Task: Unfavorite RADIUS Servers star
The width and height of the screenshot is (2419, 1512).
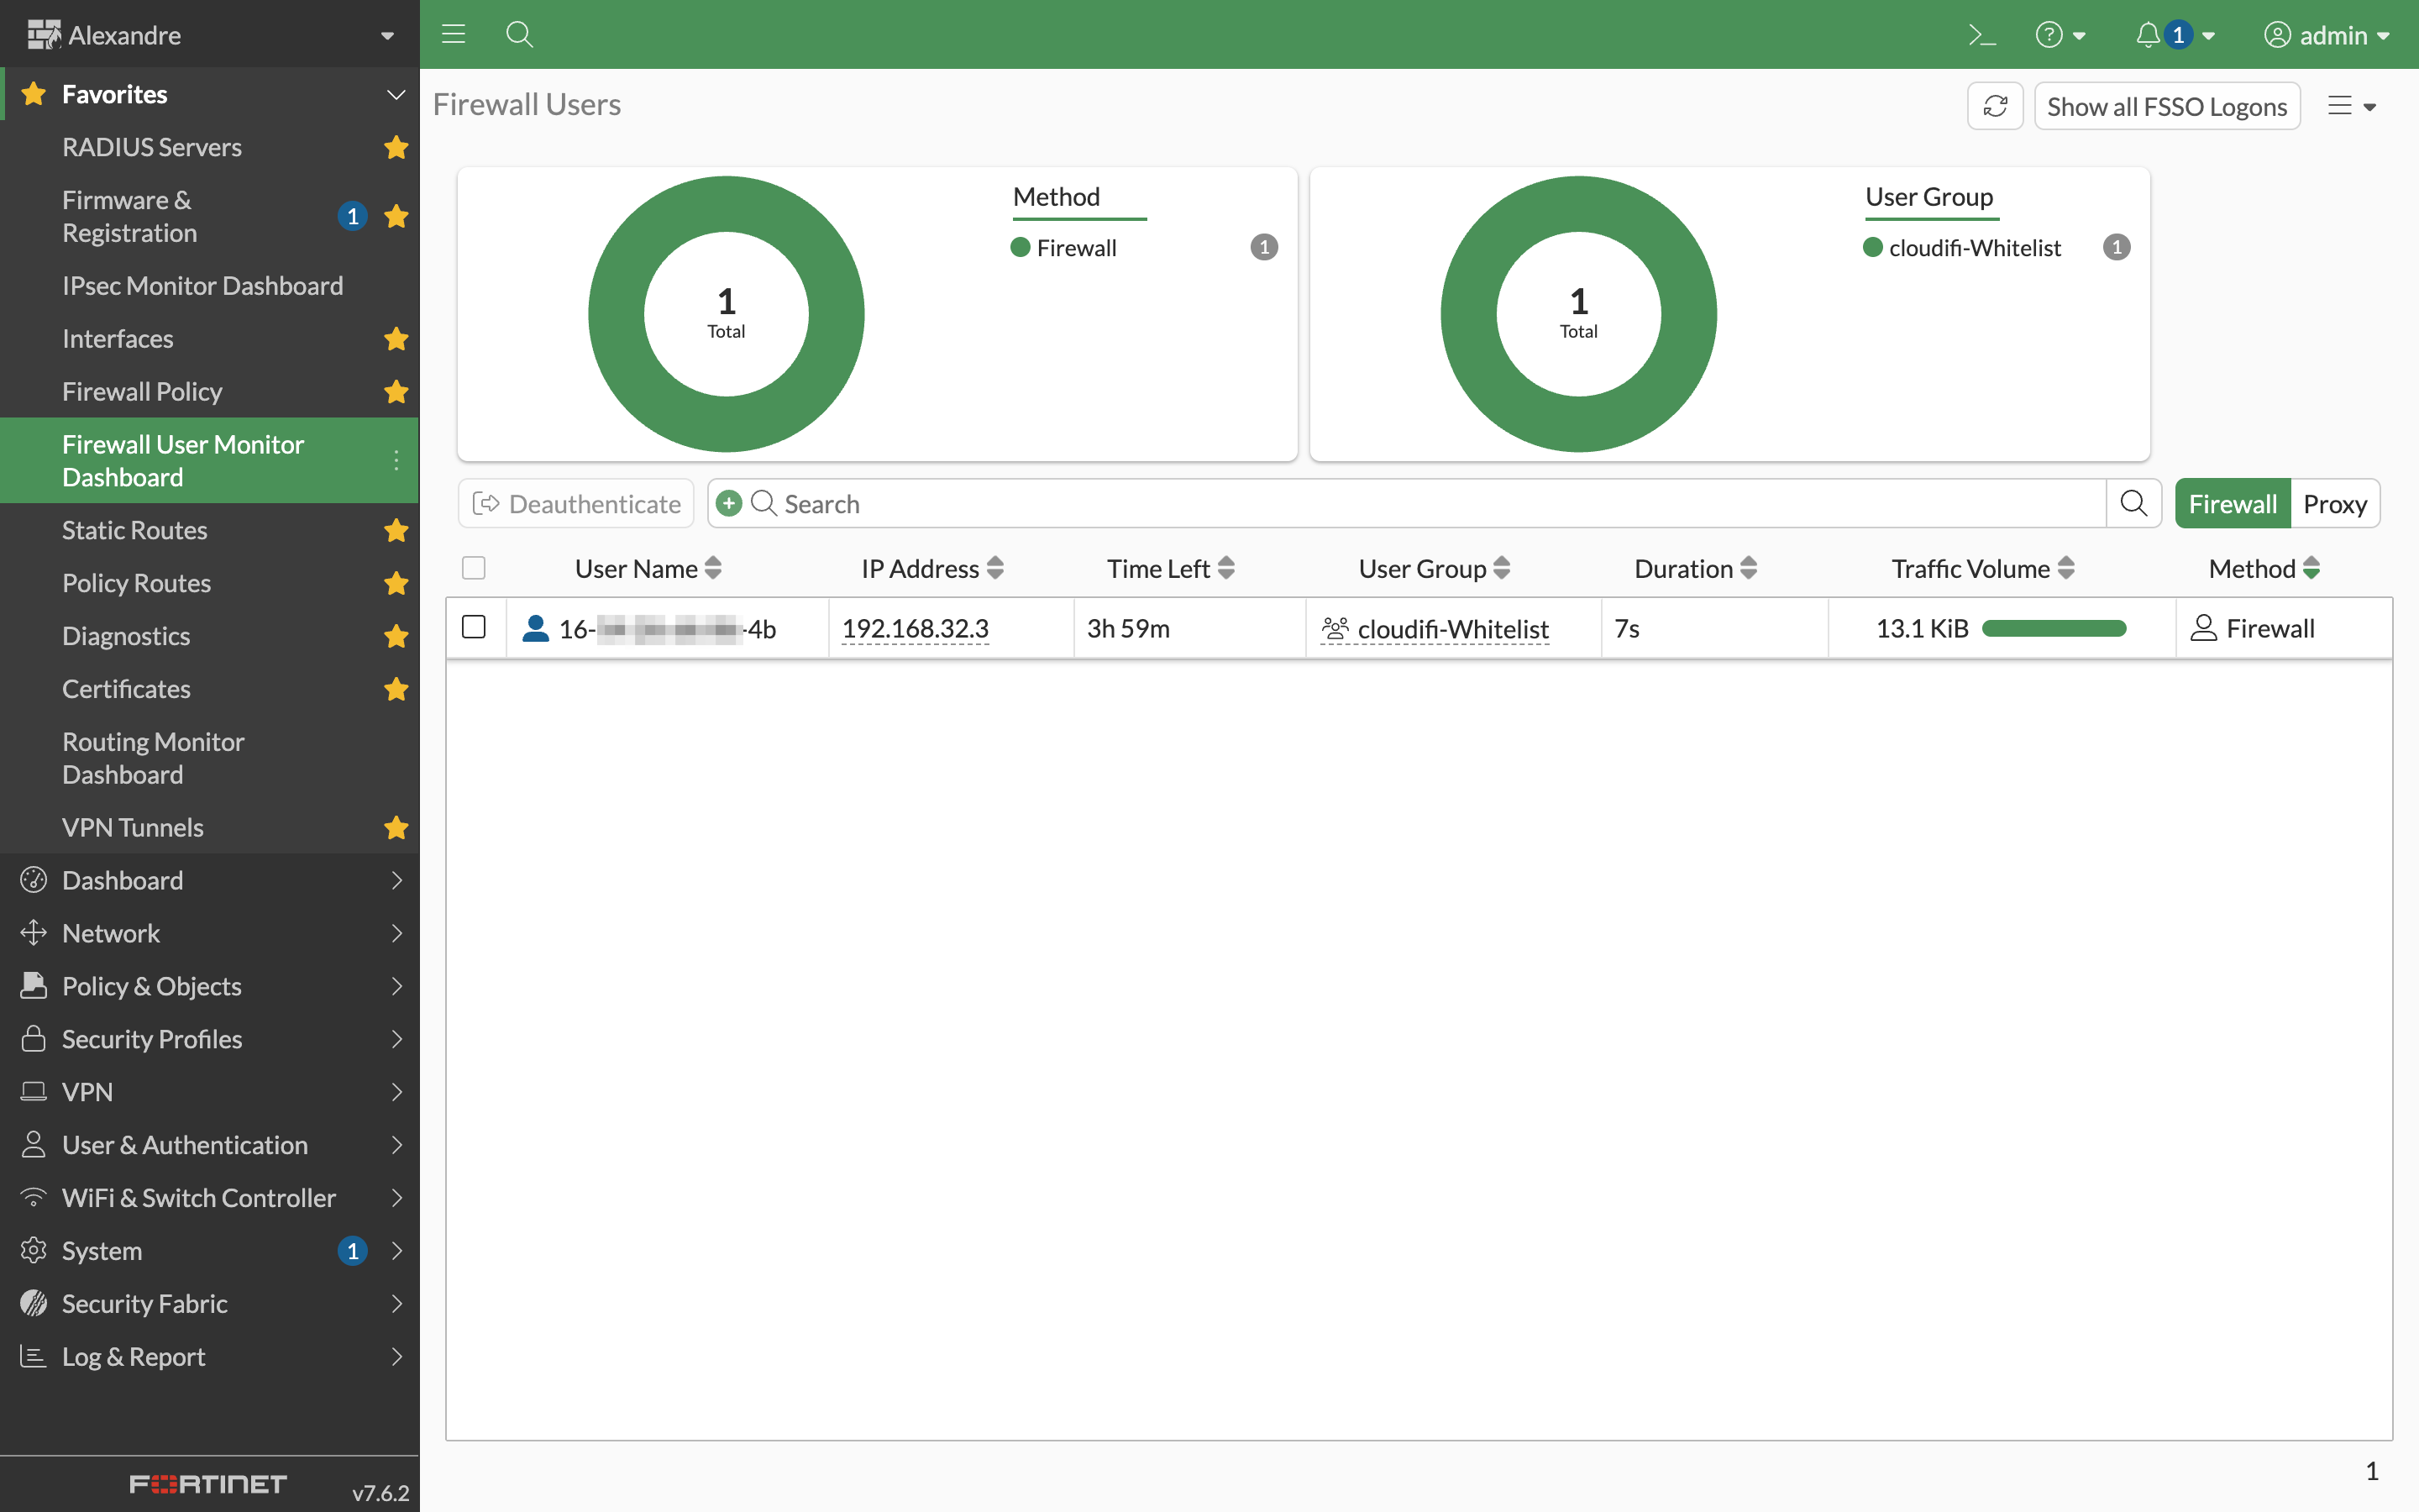Action: coord(396,147)
